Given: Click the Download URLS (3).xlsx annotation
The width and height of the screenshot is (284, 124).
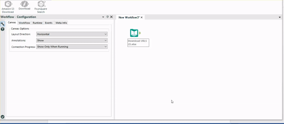Looking at the screenshot, I should (x=138, y=42).
